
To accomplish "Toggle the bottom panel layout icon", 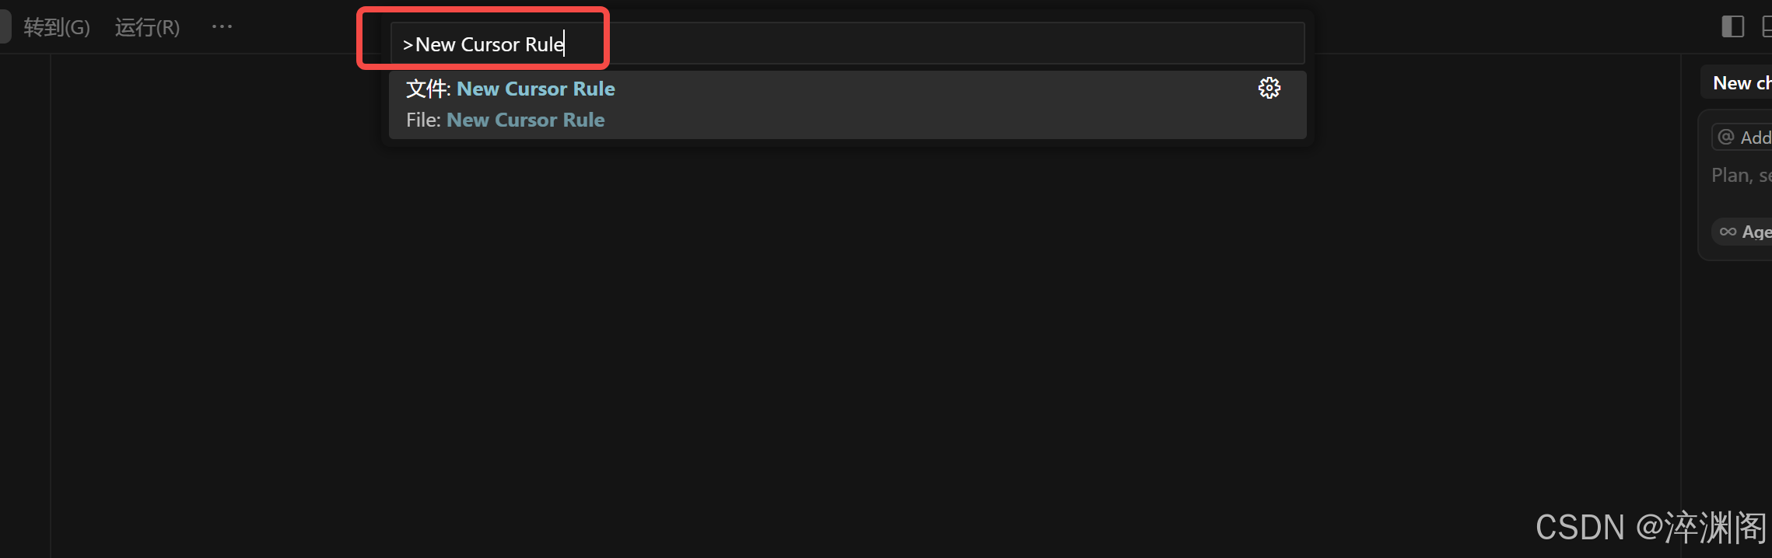I will pyautogui.click(x=1766, y=26).
